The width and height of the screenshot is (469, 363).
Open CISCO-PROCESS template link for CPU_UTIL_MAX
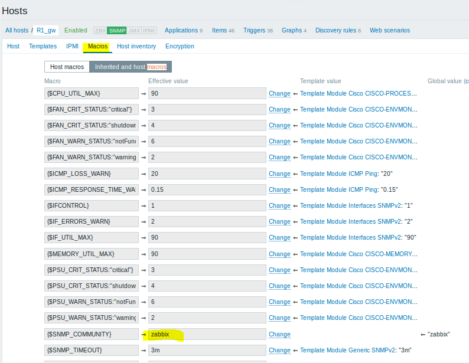[359, 93]
